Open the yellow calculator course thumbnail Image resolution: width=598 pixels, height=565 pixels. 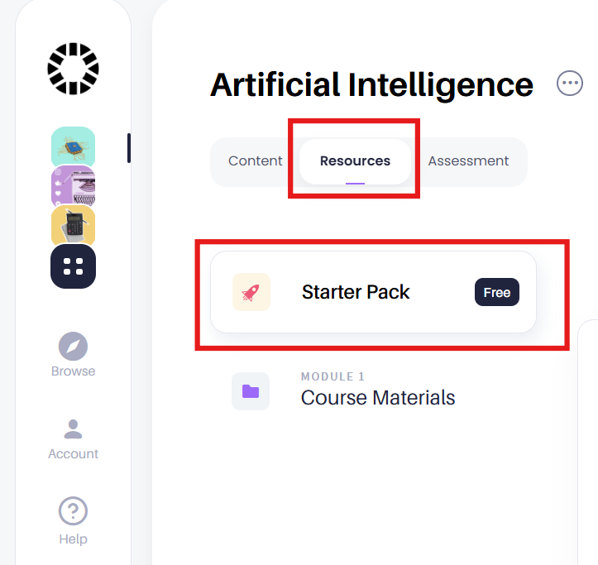click(73, 225)
